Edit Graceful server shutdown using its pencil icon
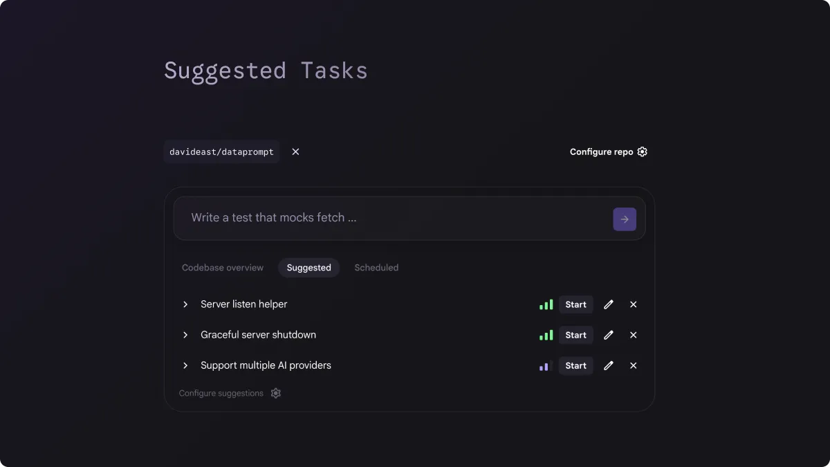 coord(608,335)
